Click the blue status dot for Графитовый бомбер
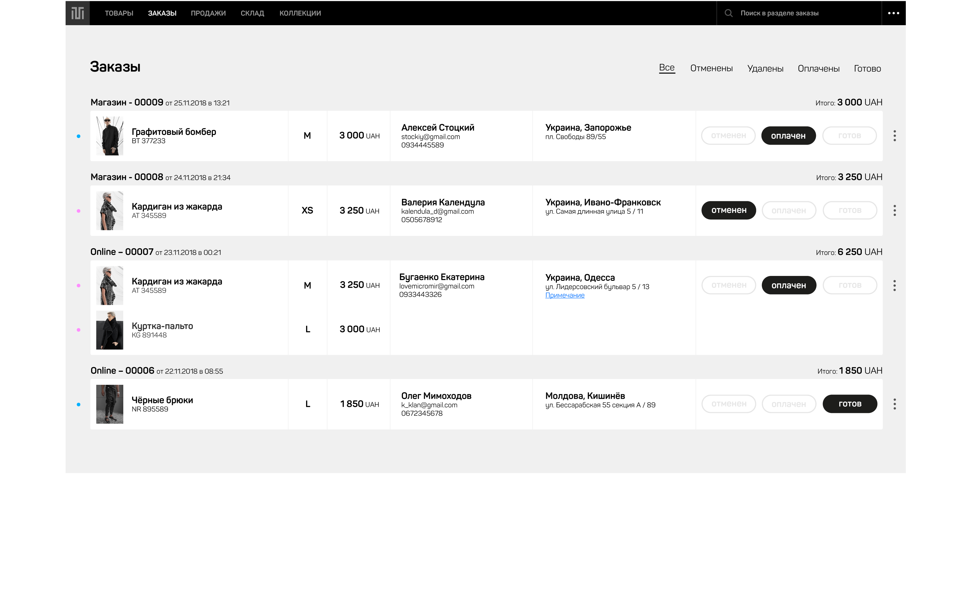This screenshot has height=591, width=972. [x=79, y=136]
